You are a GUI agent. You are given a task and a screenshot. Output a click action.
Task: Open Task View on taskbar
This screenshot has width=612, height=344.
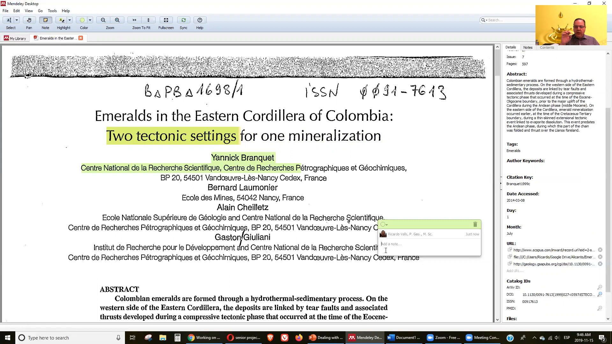[133, 338]
